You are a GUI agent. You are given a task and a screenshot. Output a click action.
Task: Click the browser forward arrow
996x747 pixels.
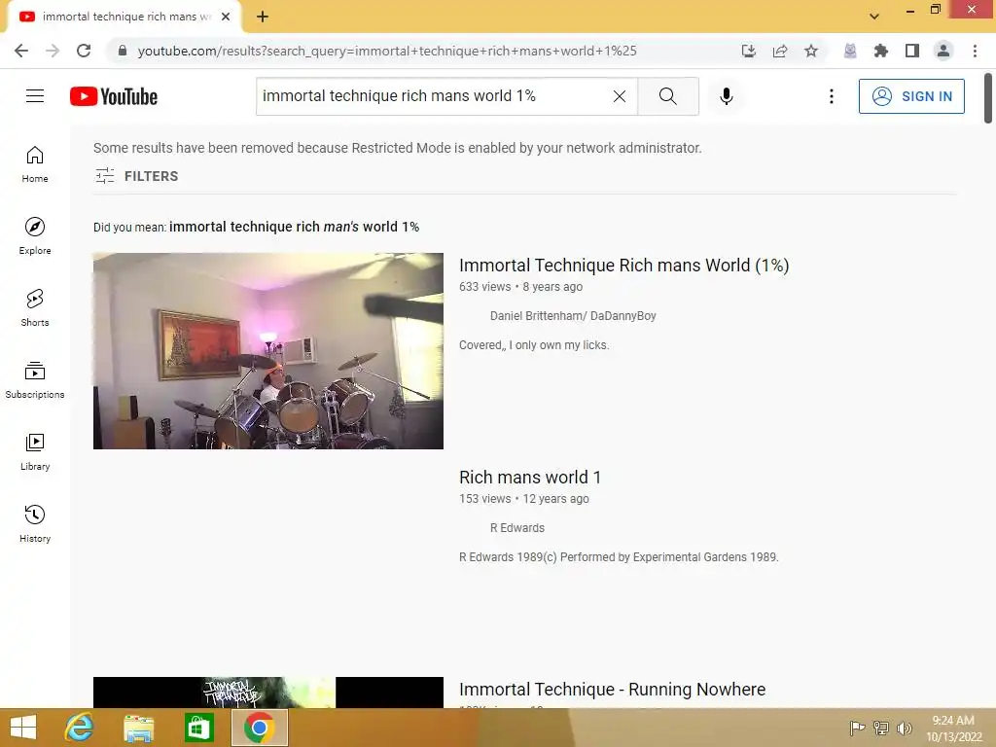(53, 51)
